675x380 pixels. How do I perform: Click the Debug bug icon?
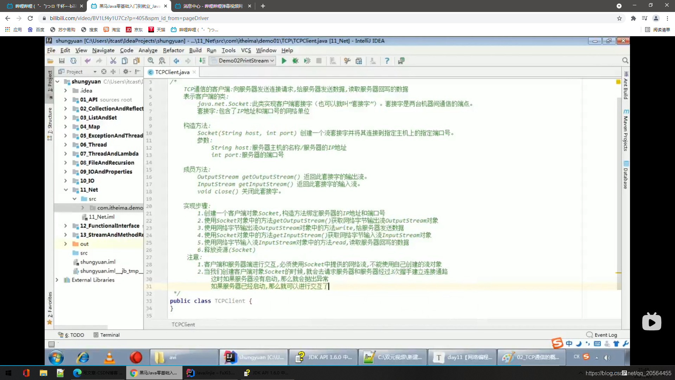[295, 61]
